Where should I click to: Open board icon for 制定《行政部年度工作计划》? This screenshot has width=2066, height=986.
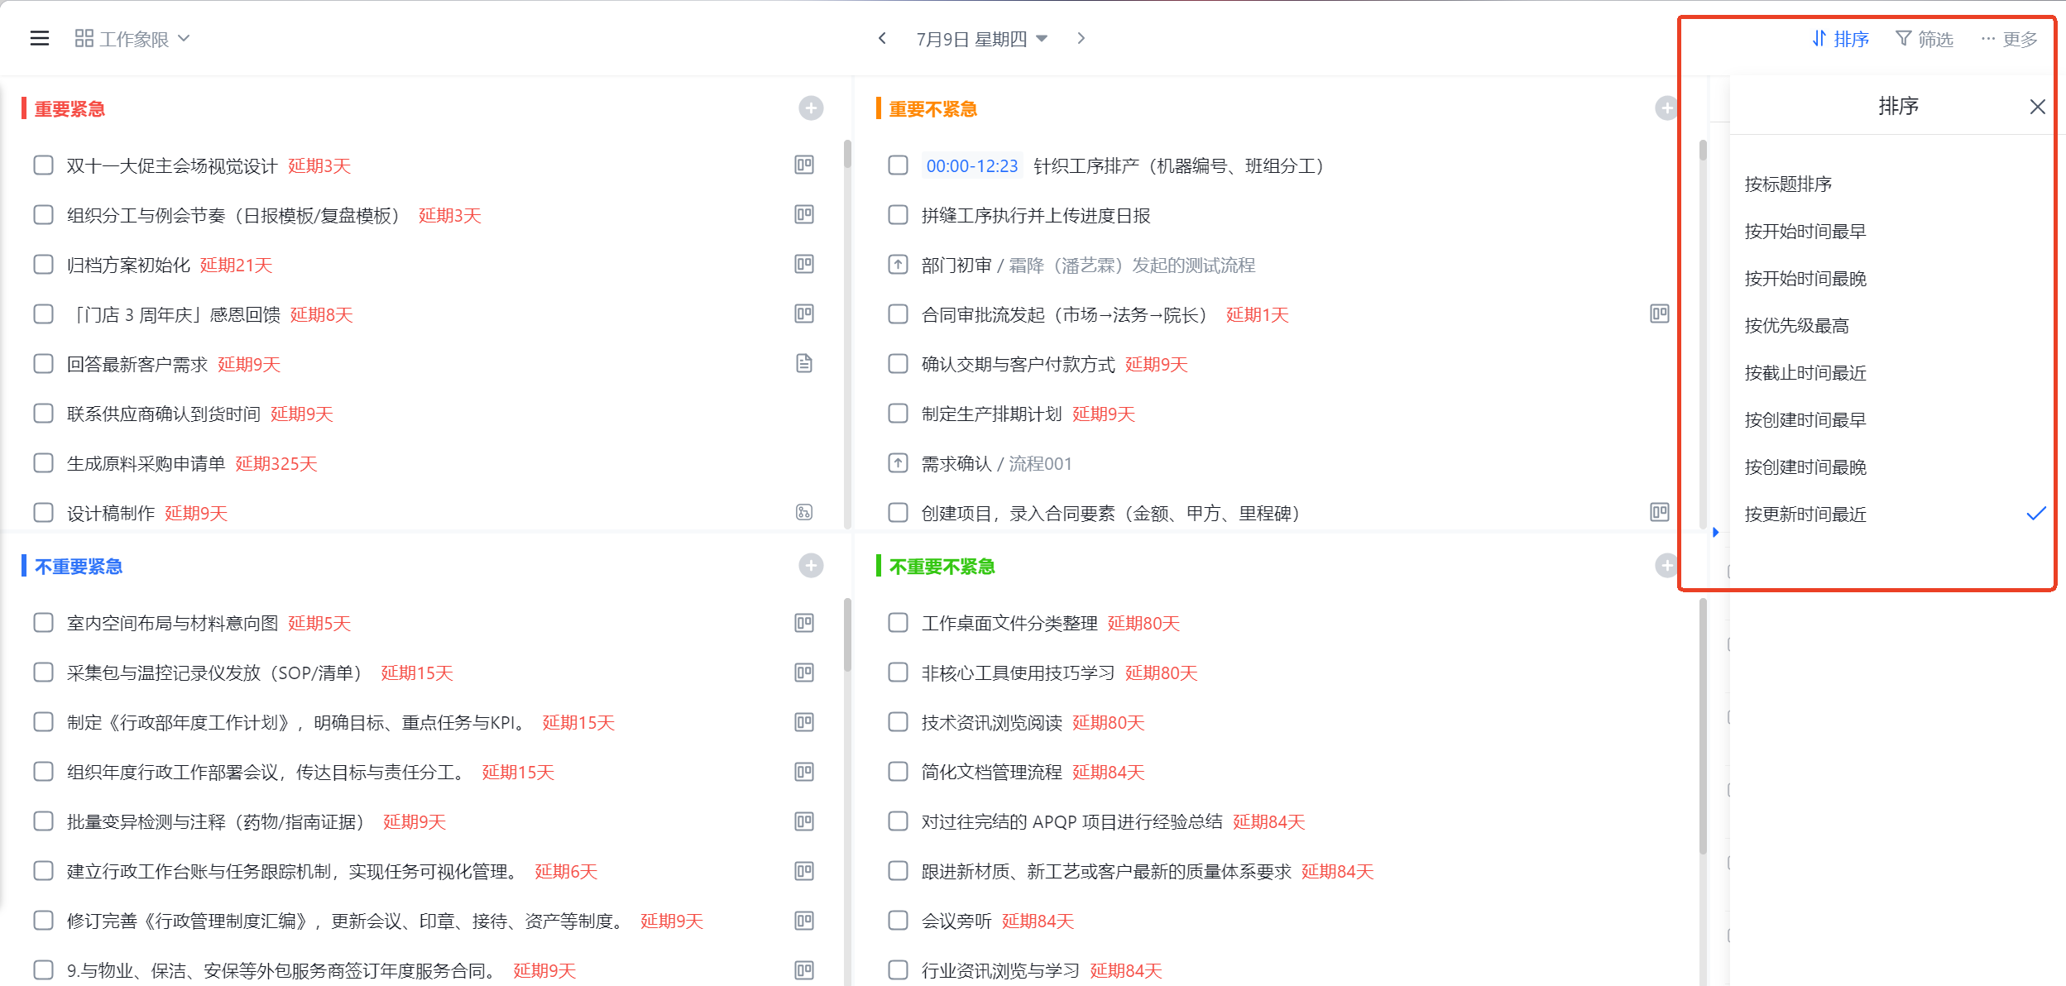pos(804,722)
